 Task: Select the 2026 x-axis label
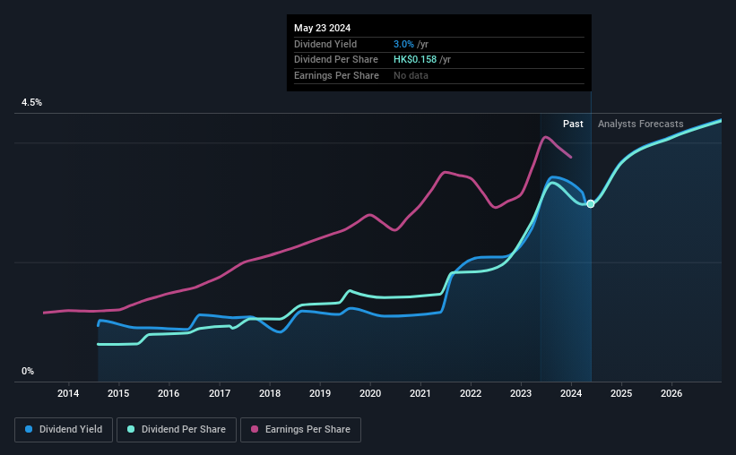[671, 393]
